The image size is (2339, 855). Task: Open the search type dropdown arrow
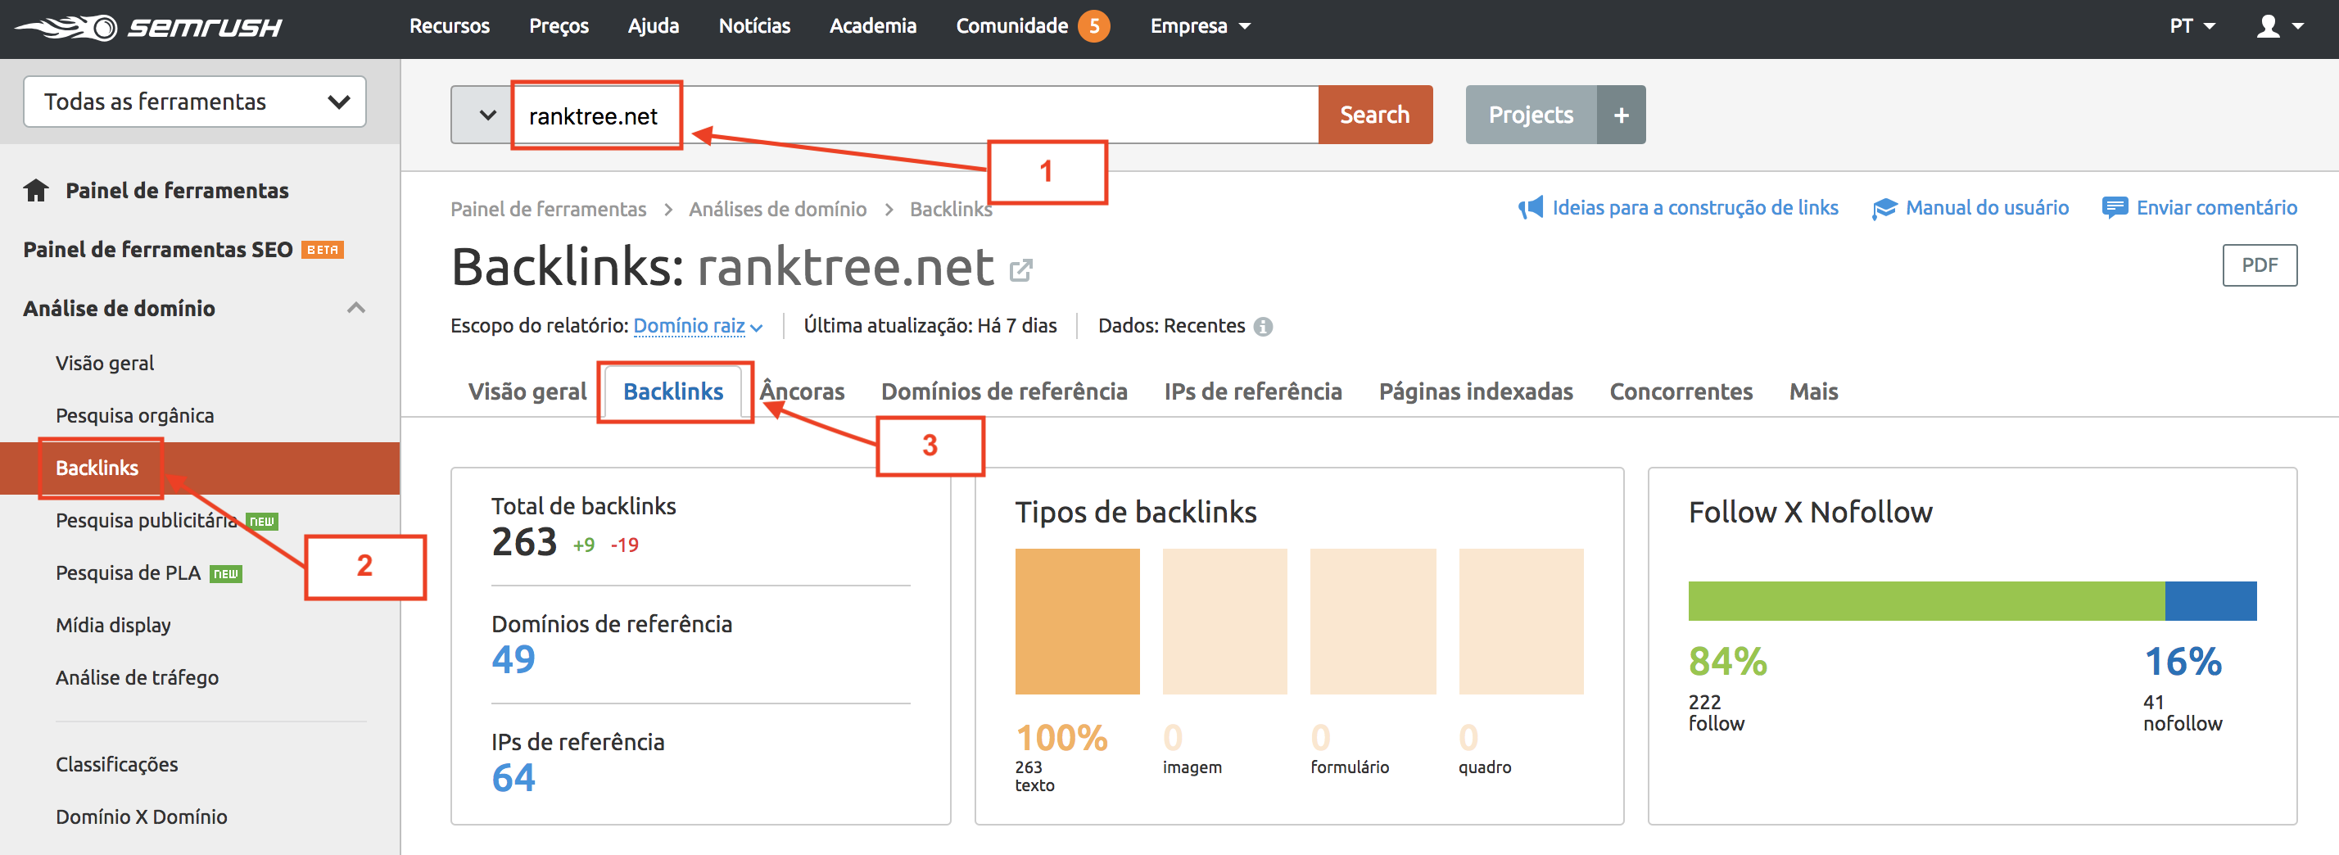486,115
